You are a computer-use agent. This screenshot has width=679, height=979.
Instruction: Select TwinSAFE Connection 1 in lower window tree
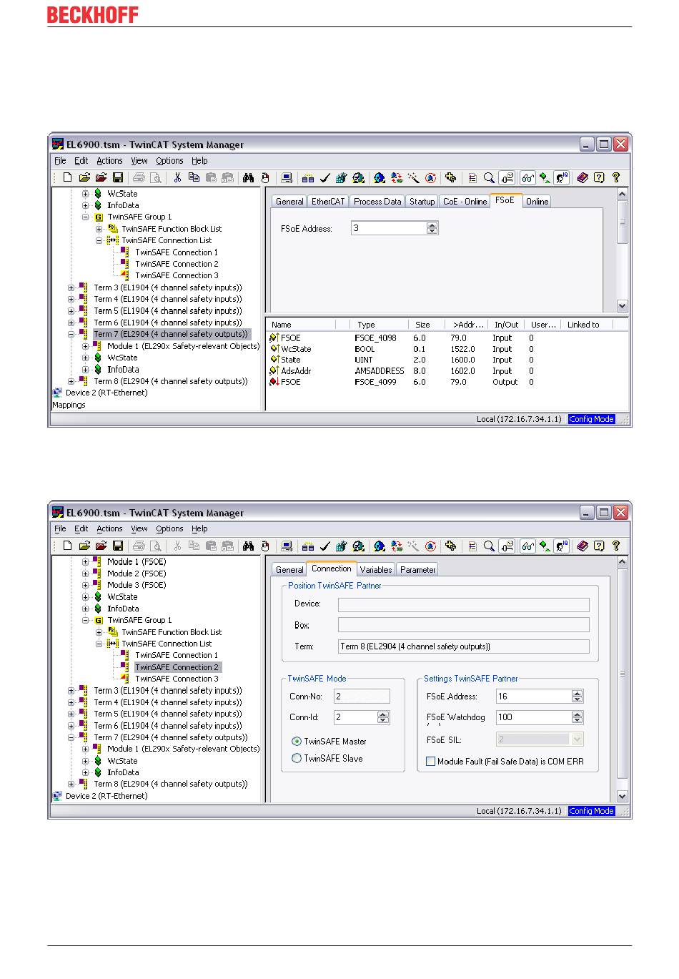pyautogui.click(x=177, y=655)
